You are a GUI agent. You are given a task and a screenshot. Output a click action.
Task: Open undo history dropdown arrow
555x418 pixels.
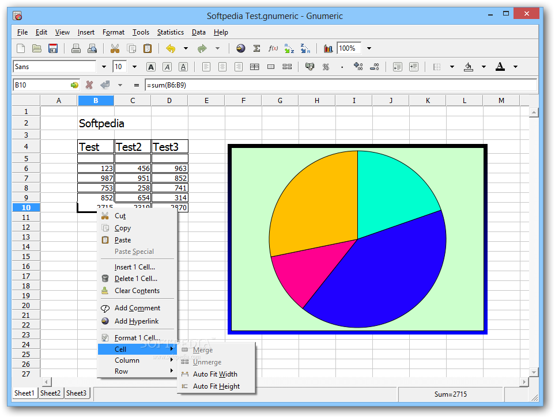(x=186, y=48)
